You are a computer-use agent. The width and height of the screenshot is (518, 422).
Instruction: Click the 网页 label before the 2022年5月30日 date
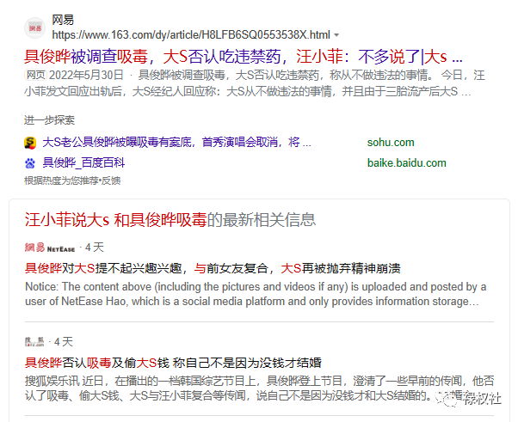tap(35, 76)
